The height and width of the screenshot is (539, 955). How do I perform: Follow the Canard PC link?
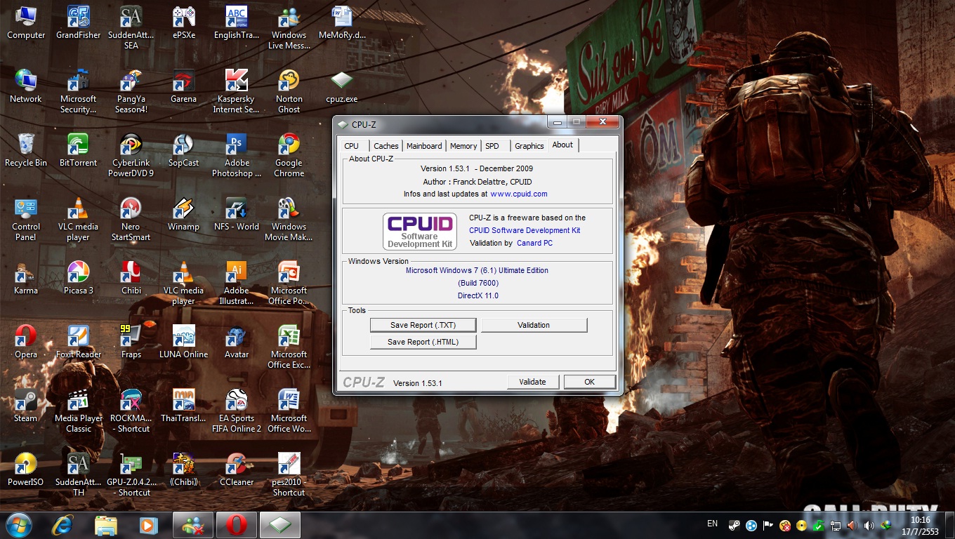pos(534,243)
